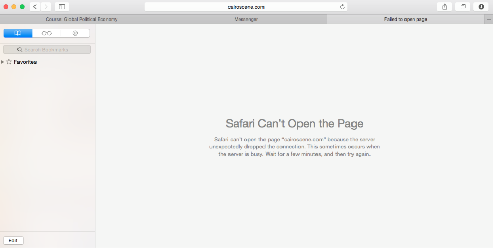This screenshot has width=493, height=248.
Task: Select the Favorites bookmark folder
Action: [25, 62]
